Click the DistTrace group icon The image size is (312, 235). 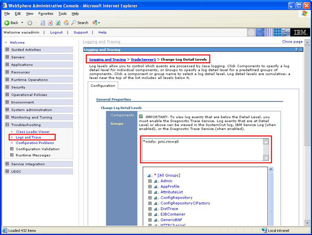[157, 209]
